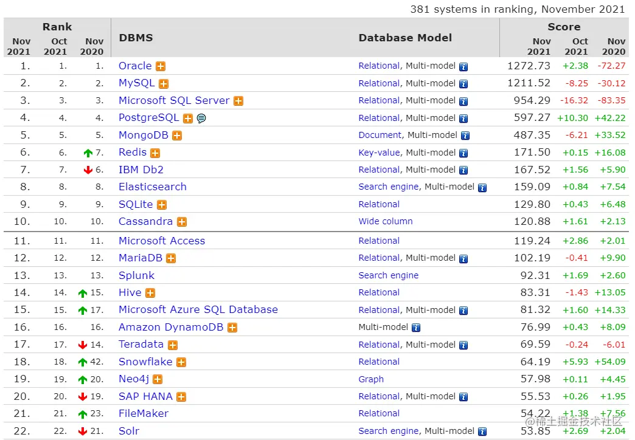Click the info icon in the MongoDB row

click(465, 136)
